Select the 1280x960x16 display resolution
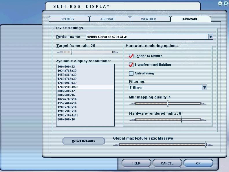Screen dimensions: 229x172 click(85, 111)
